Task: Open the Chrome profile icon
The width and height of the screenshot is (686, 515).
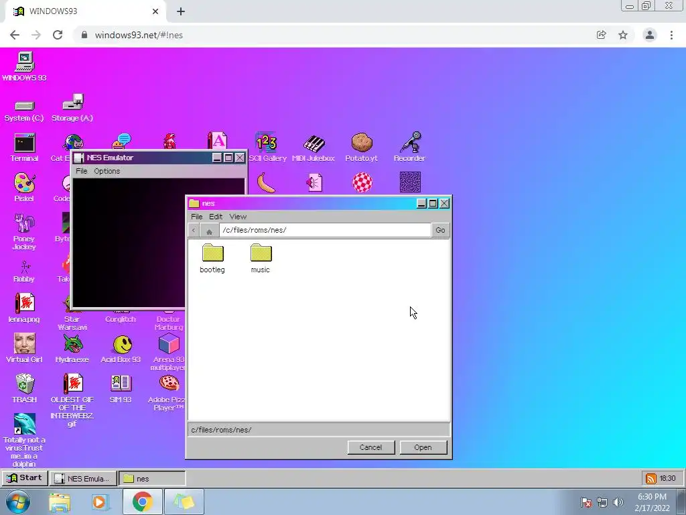Action: pyautogui.click(x=650, y=35)
